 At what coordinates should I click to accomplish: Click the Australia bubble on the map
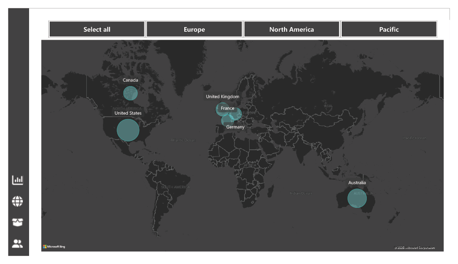click(357, 198)
